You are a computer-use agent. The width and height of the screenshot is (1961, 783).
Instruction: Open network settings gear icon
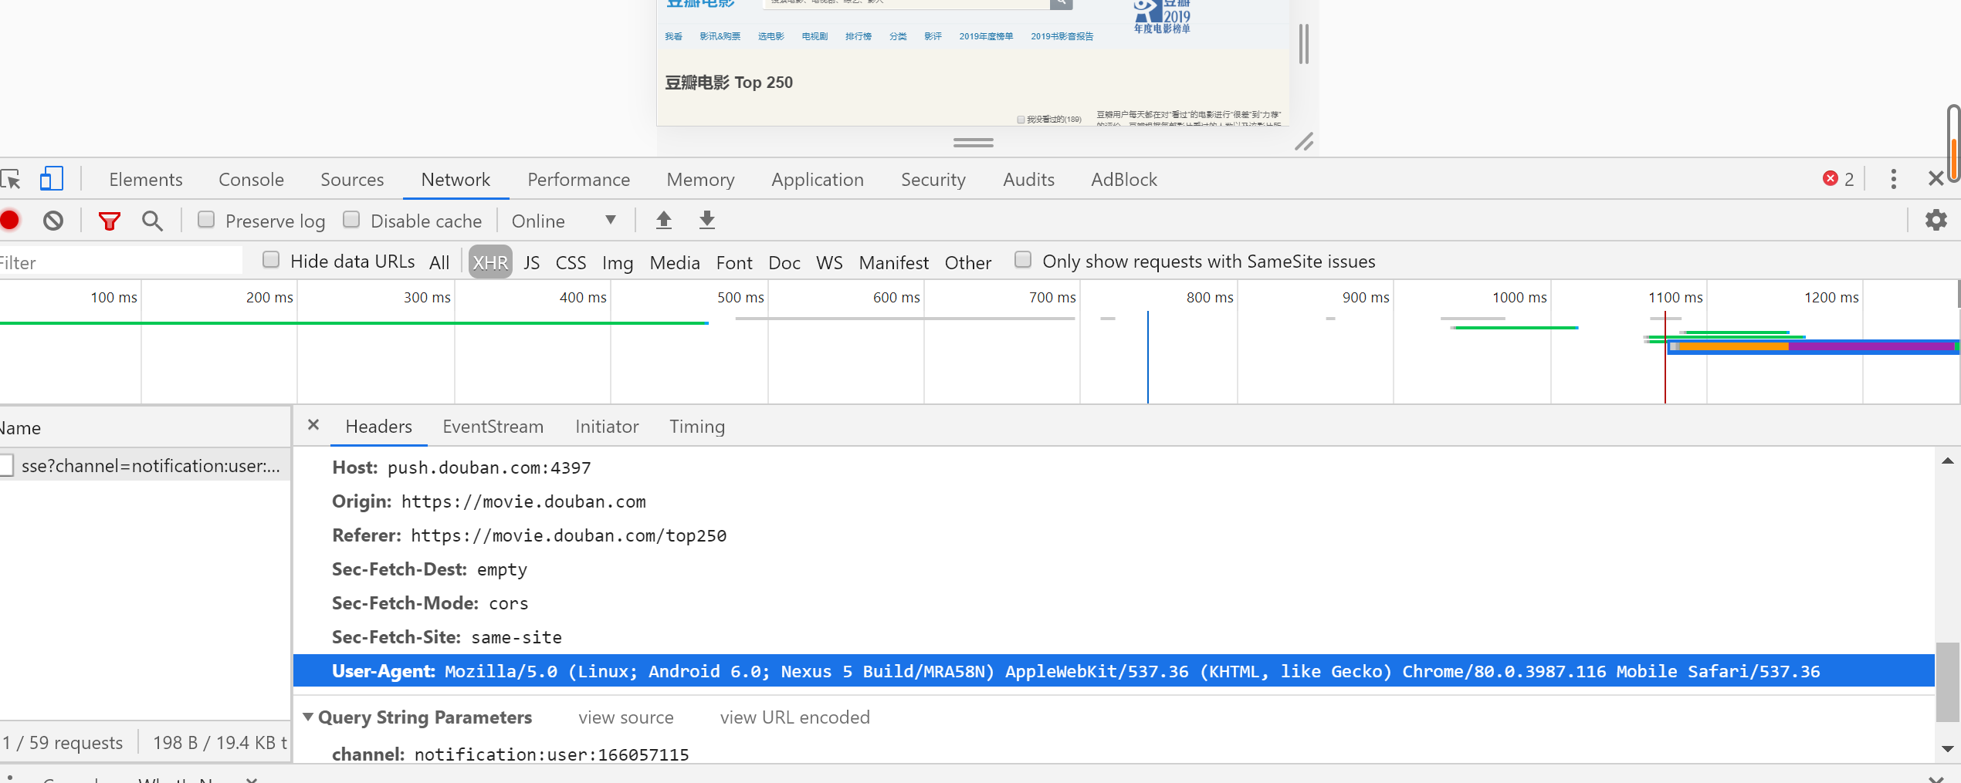pos(1936,221)
